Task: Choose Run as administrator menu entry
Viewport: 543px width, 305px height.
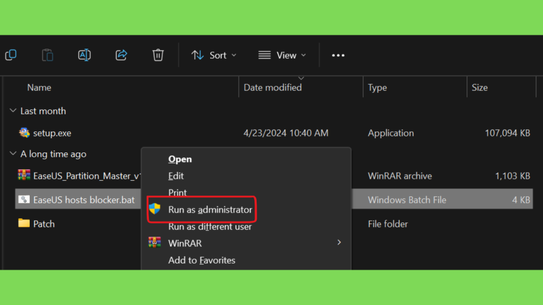Action: click(x=210, y=210)
